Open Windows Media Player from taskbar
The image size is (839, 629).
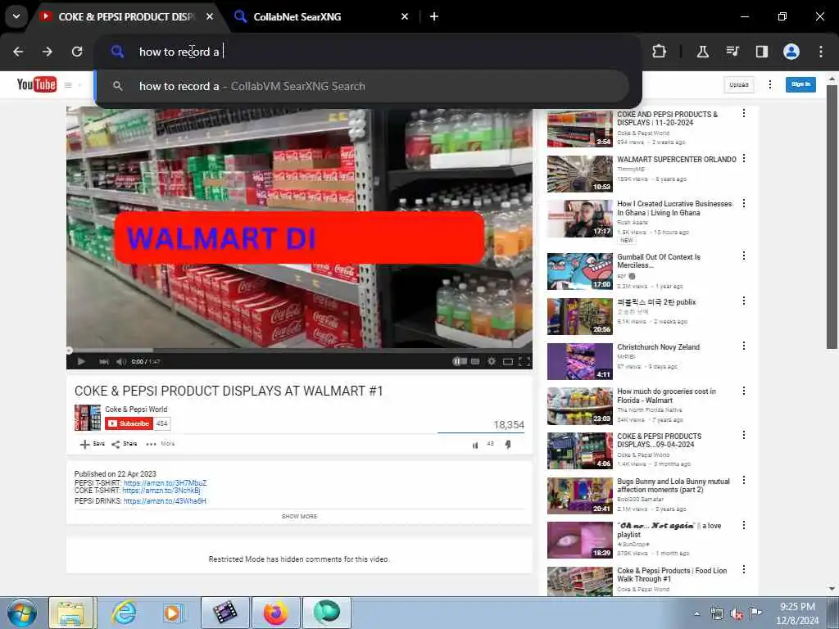[x=173, y=613]
